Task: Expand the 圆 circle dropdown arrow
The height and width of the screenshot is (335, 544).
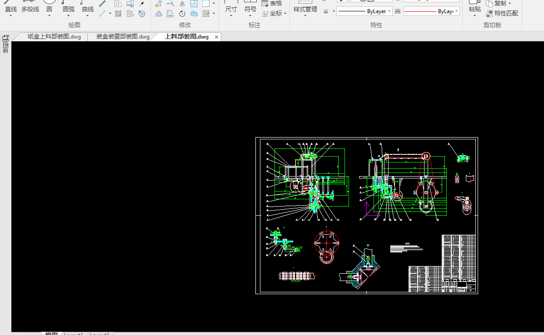Action: point(49,16)
